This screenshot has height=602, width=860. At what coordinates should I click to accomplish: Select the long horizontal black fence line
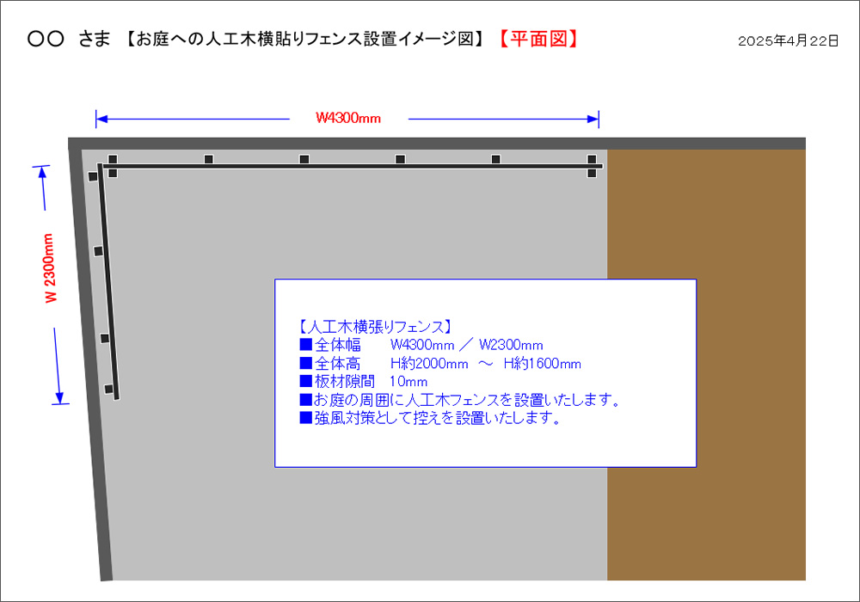pyautogui.click(x=351, y=166)
